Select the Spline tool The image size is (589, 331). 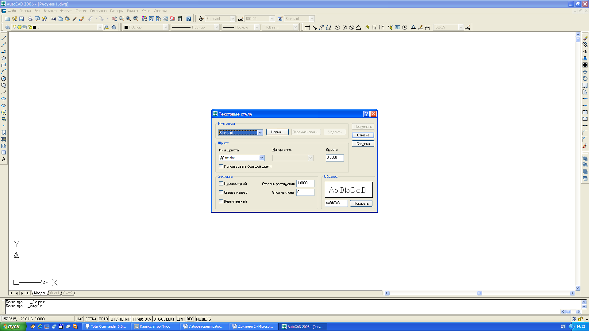(4, 92)
